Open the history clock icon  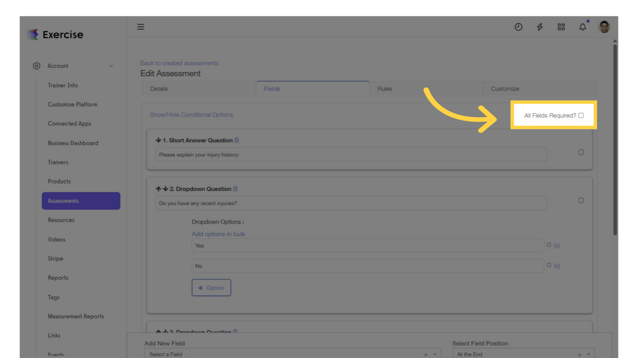(518, 27)
